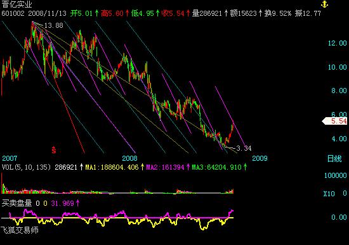Click the yellow anchor icon at top right
The height and width of the screenshot is (245, 349).
[x=324, y=4]
